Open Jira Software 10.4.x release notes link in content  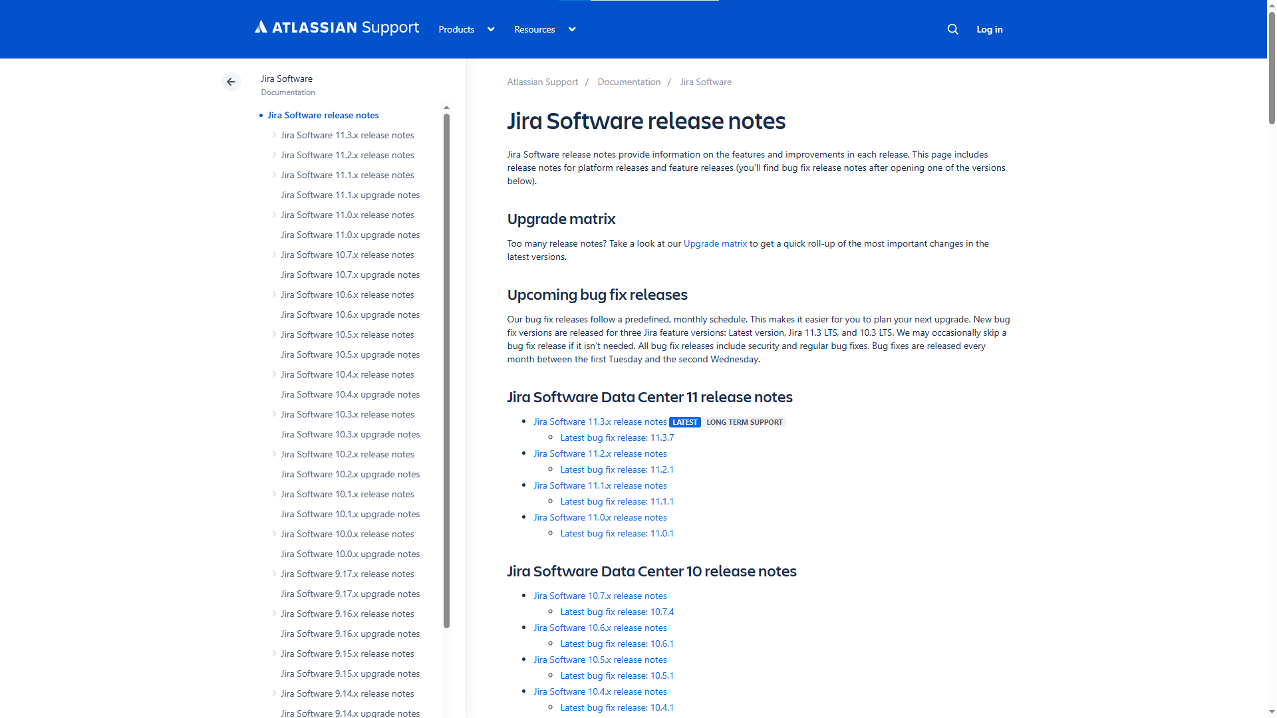coord(600,691)
